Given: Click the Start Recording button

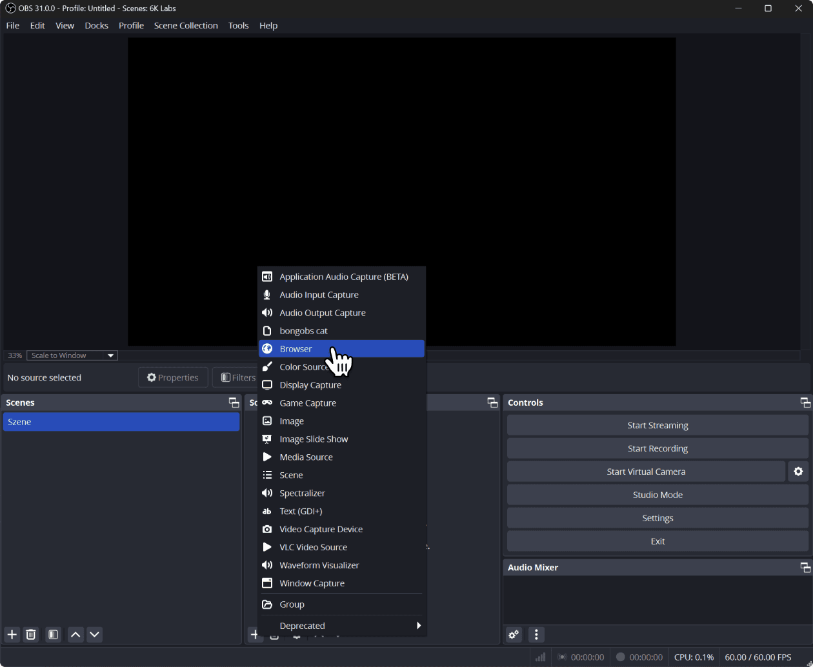Looking at the screenshot, I should click(x=657, y=448).
